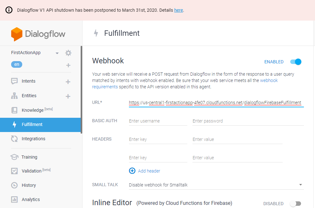Click the Dialogflow logo
The width and height of the screenshot is (315, 208).
[x=38, y=34]
